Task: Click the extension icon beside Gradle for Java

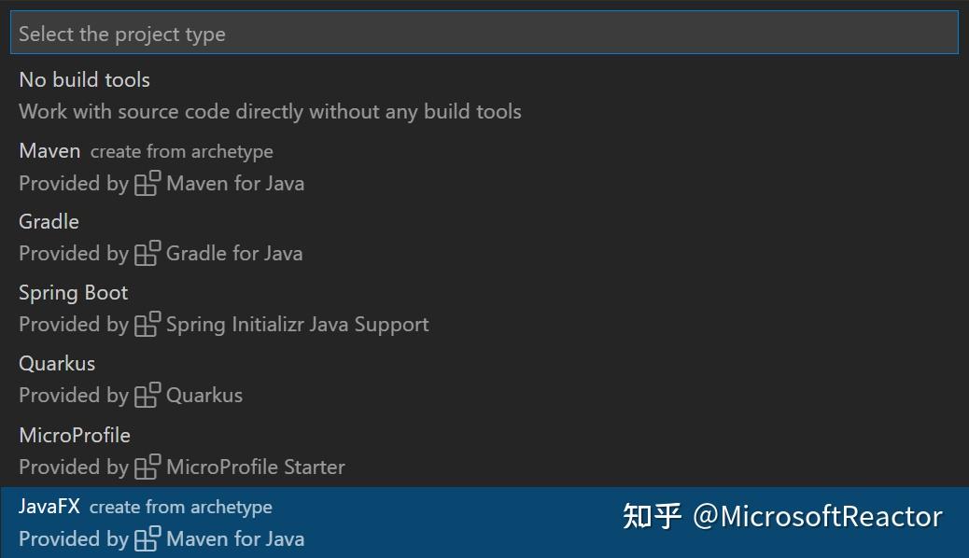Action: 147,254
